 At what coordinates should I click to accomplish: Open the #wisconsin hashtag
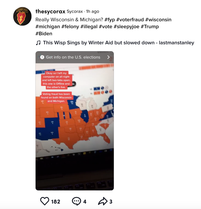click(158, 20)
